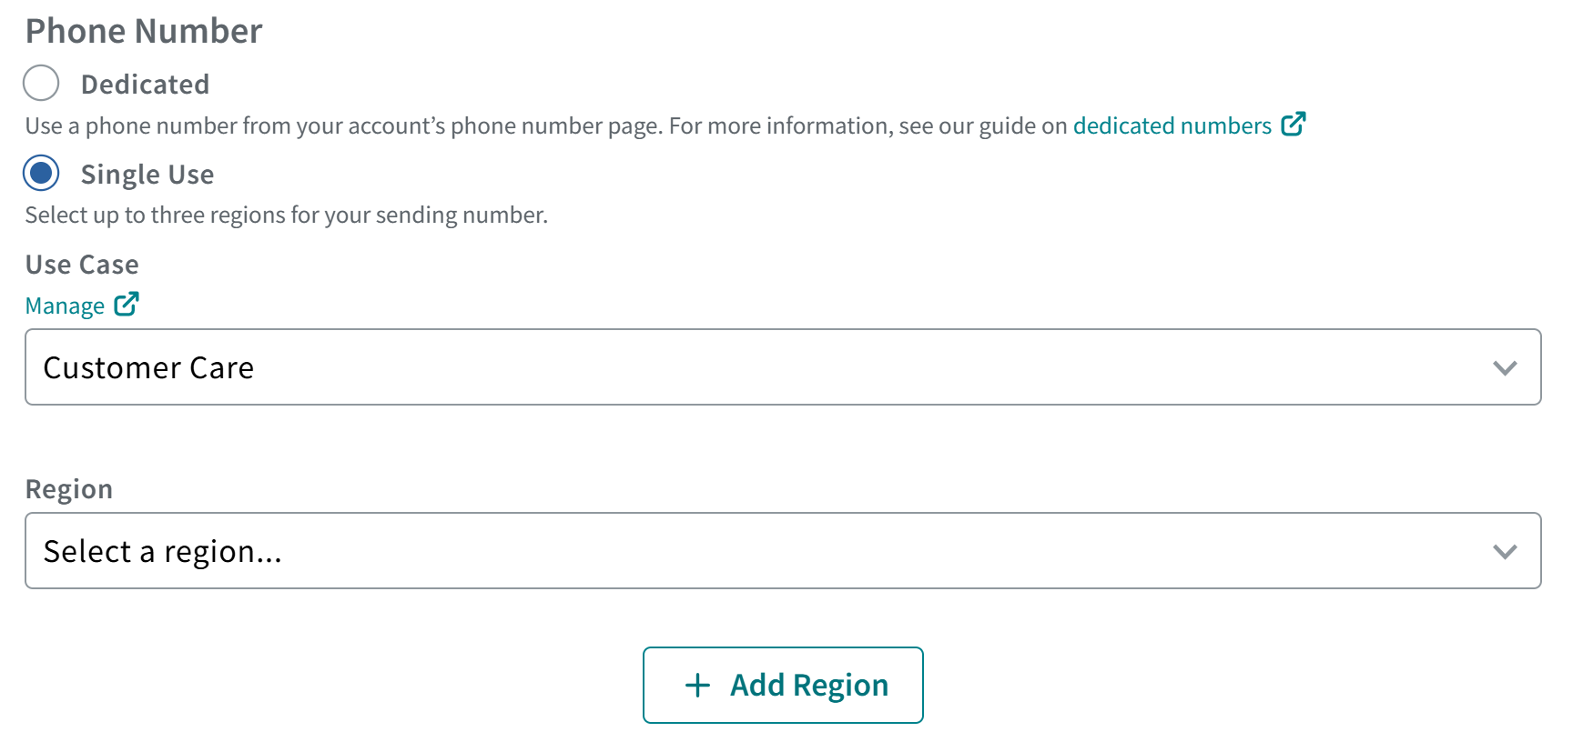Click the filled Single Use radio circle

click(x=40, y=173)
